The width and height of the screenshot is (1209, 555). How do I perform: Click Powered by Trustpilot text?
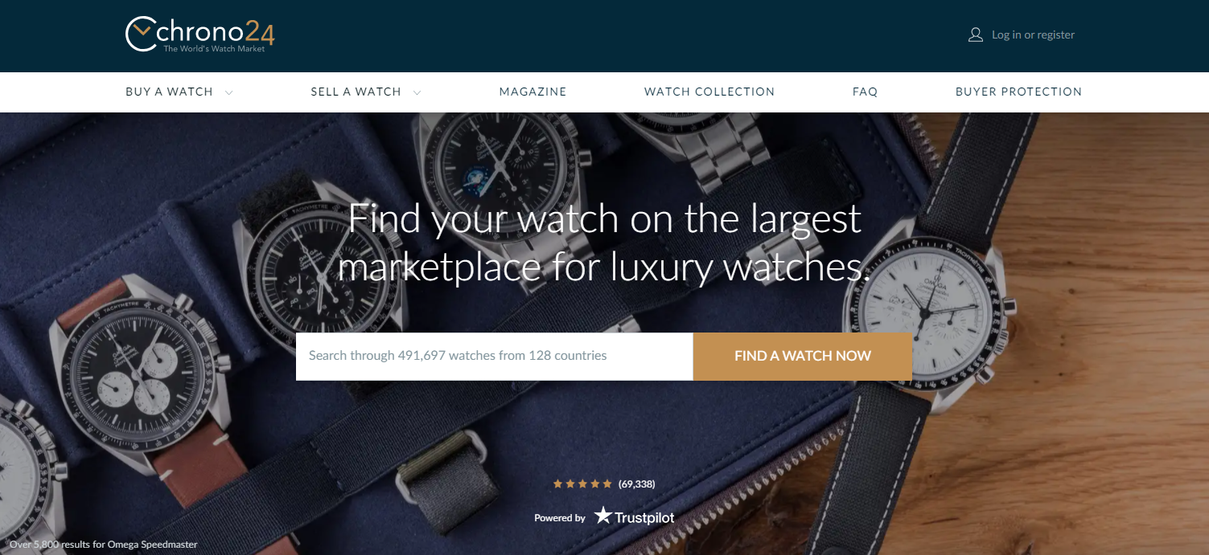click(x=604, y=516)
